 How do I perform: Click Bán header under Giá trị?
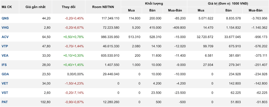click(x=229, y=10)
